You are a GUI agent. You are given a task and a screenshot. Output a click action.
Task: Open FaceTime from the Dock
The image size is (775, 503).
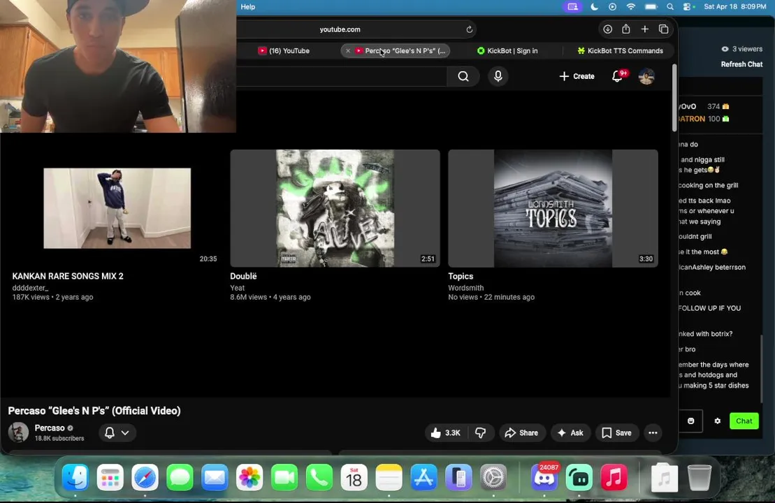coord(284,477)
